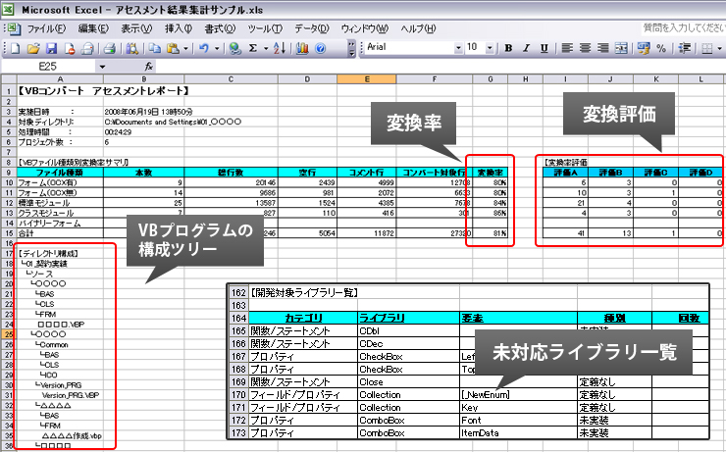Image resolution: width=726 pixels, height=452 pixels.
Task: Click the AutoSum sigma icon
Action: (253, 47)
